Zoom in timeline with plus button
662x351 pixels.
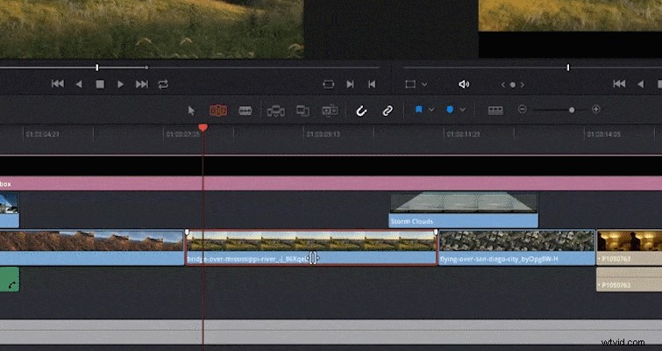[x=596, y=110]
